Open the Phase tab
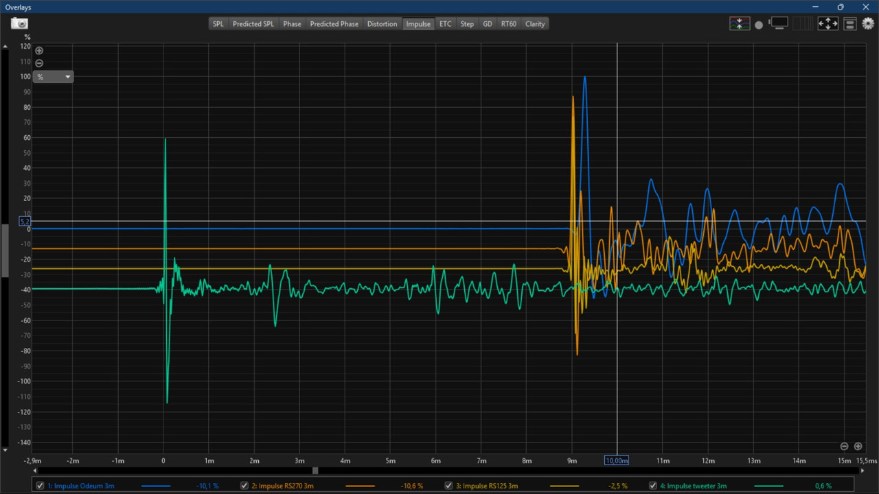This screenshot has height=494, width=879. tap(292, 23)
